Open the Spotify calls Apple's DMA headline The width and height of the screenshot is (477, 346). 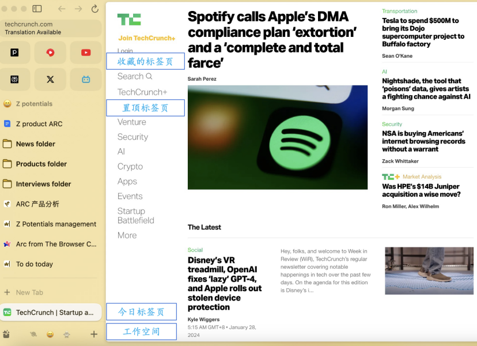click(272, 40)
